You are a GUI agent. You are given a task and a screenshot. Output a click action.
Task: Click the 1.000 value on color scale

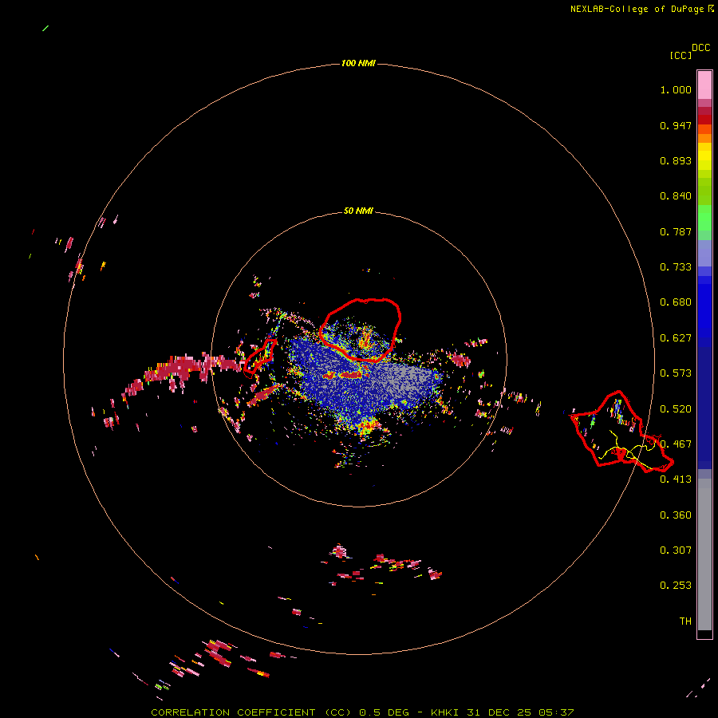click(676, 89)
